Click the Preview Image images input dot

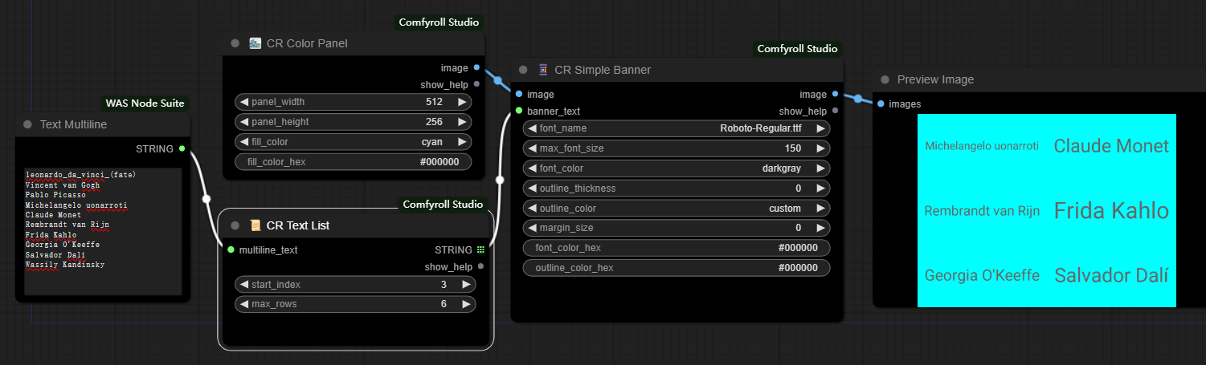pos(881,103)
